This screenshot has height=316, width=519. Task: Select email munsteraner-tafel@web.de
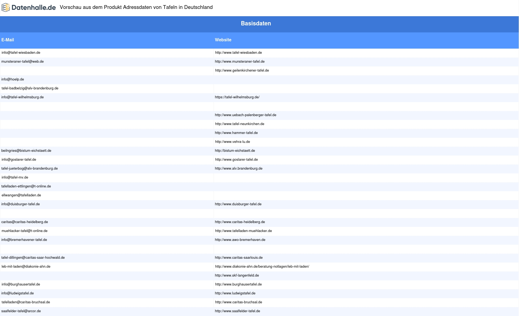22,62
